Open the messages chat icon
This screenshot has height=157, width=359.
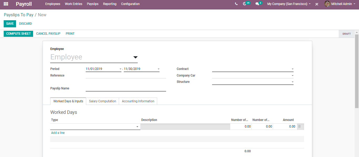tap(259, 4)
